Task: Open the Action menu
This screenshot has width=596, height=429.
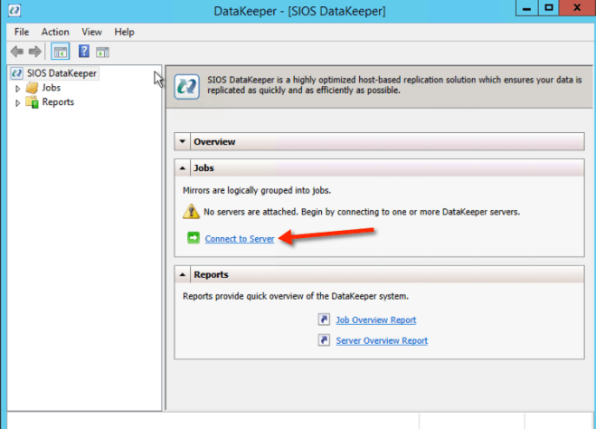Action: coord(55,32)
